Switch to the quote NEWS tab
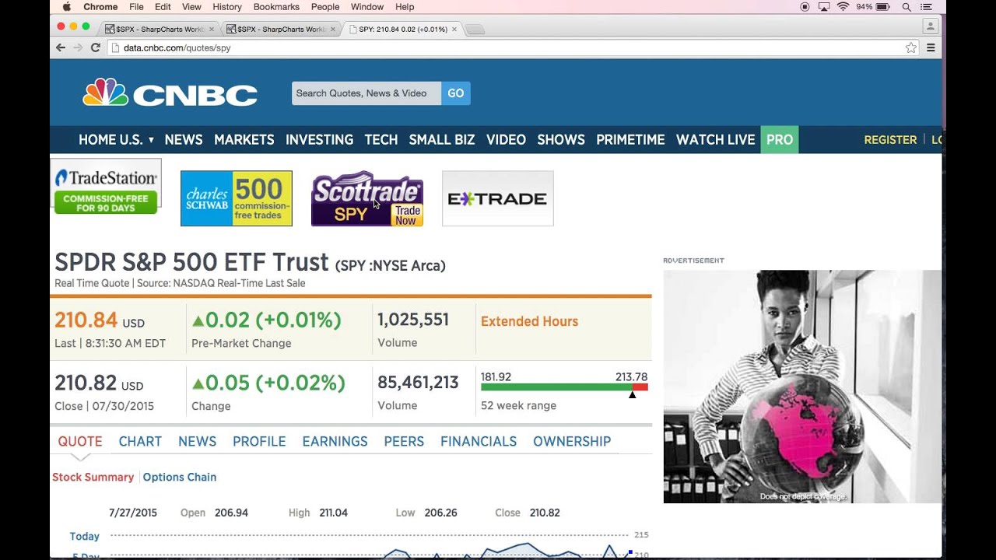This screenshot has height=560, width=996. [197, 441]
